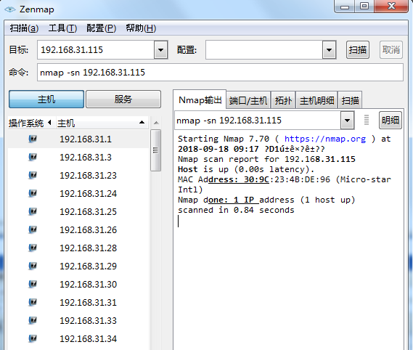Click the host list scrollbar thumb

[155, 150]
